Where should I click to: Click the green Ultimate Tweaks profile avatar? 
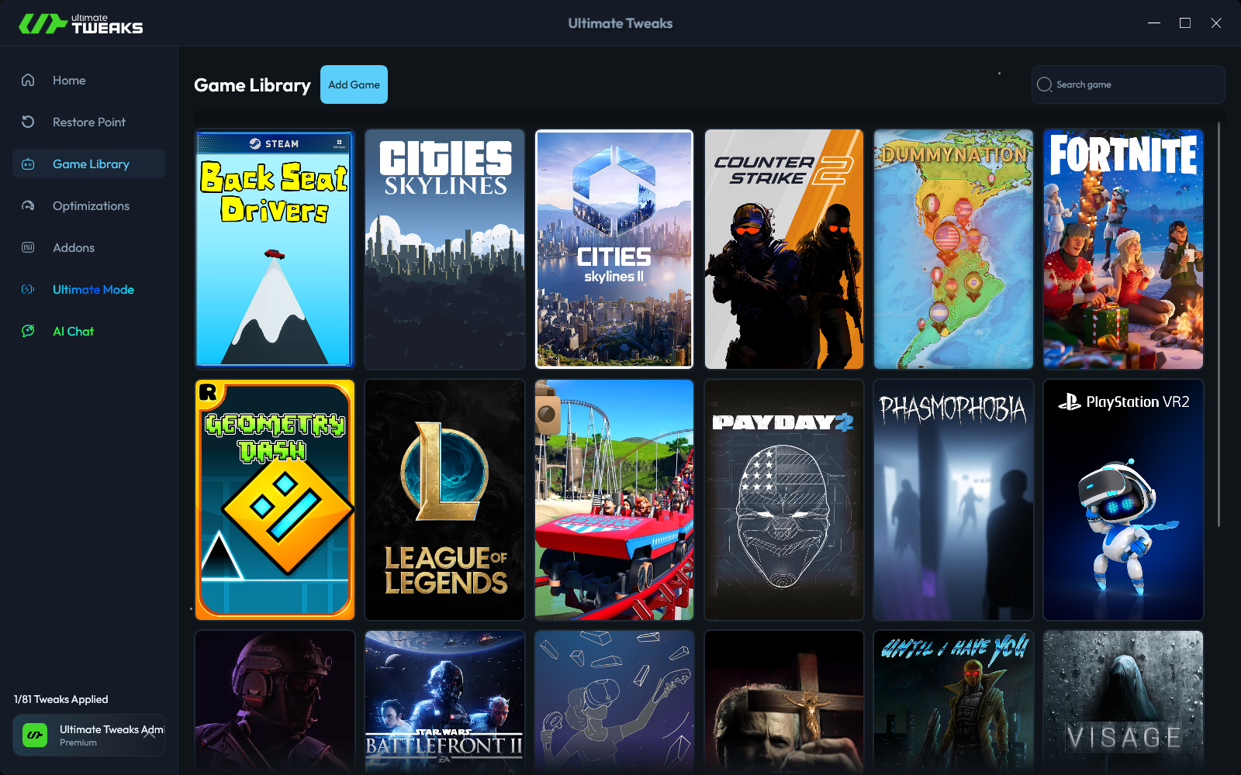pyautogui.click(x=35, y=735)
